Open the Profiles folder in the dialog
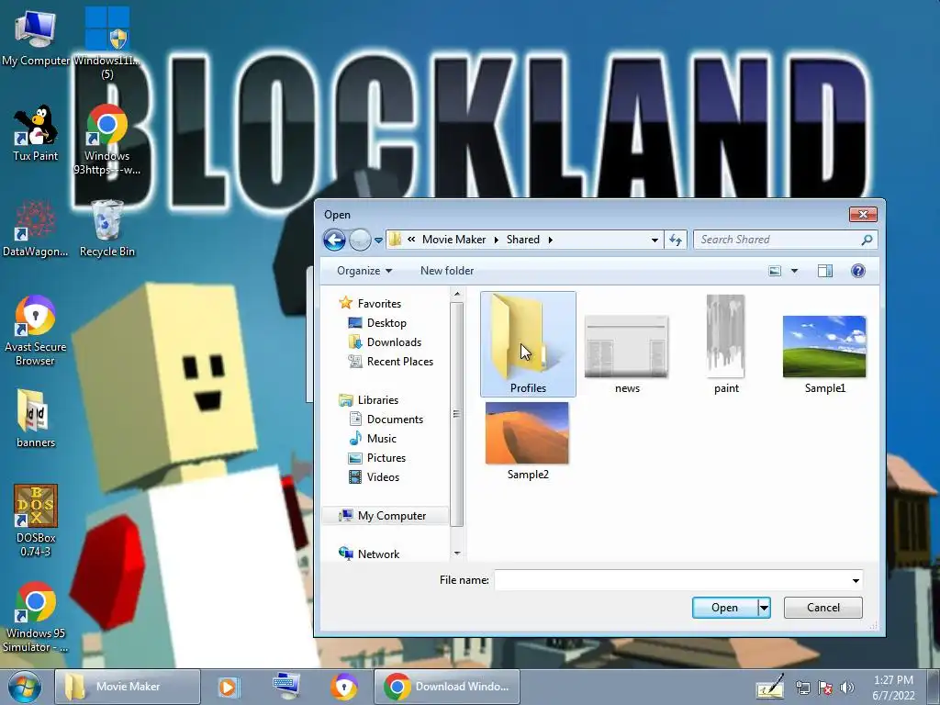 tap(528, 343)
